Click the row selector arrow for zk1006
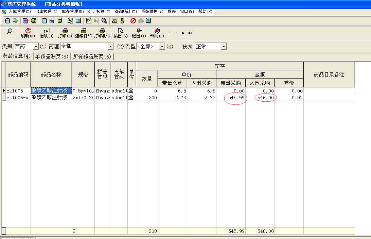This screenshot has width=371, height=239. click(x=4, y=91)
